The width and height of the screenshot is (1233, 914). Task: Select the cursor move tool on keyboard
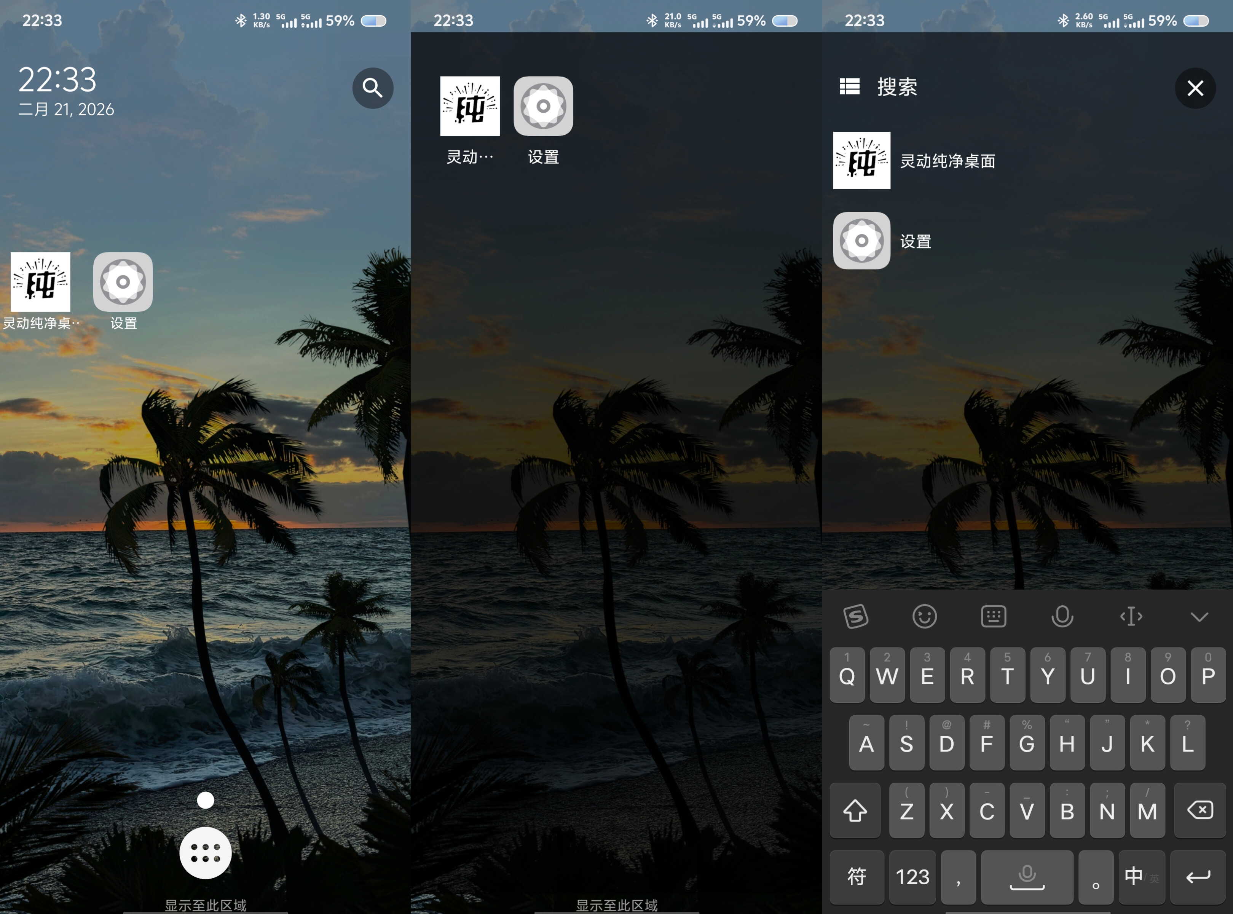tap(1131, 616)
